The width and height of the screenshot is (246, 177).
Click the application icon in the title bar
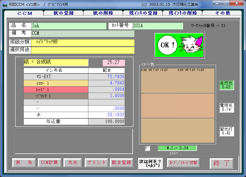(x=5, y=5)
